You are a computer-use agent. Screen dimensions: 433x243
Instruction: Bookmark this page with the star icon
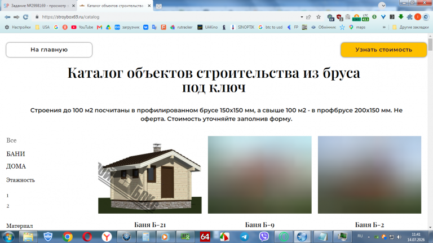click(319, 17)
